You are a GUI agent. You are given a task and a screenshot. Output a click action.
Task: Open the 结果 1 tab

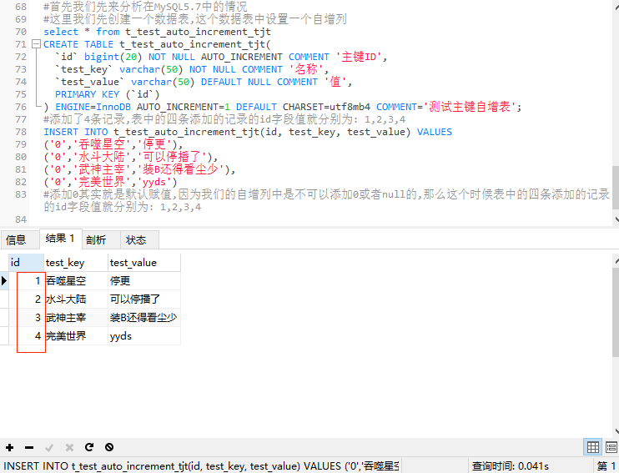(60, 238)
